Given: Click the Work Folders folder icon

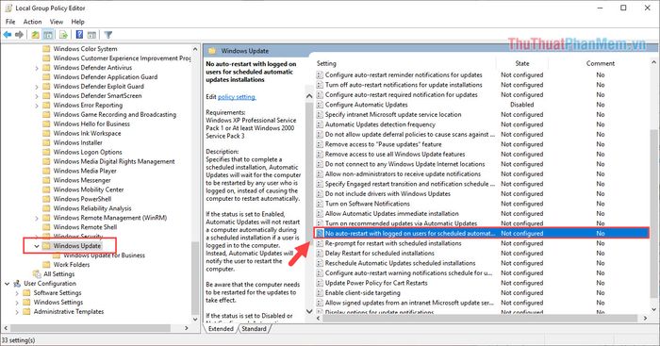Looking at the screenshot, I should (x=46, y=265).
